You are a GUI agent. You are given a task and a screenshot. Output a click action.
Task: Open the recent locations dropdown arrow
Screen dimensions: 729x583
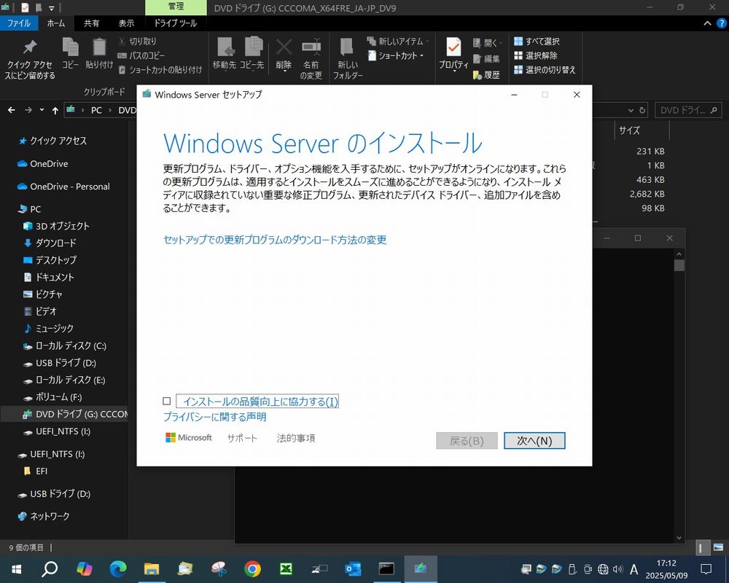[x=42, y=110]
